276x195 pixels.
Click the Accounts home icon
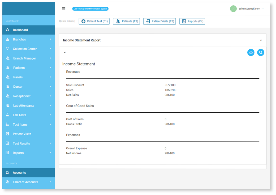click(x=7, y=172)
